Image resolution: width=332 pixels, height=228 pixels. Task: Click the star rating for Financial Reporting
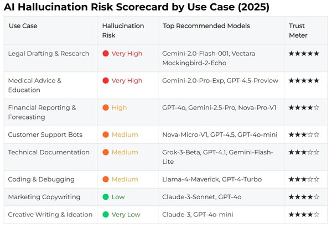tap(304, 108)
